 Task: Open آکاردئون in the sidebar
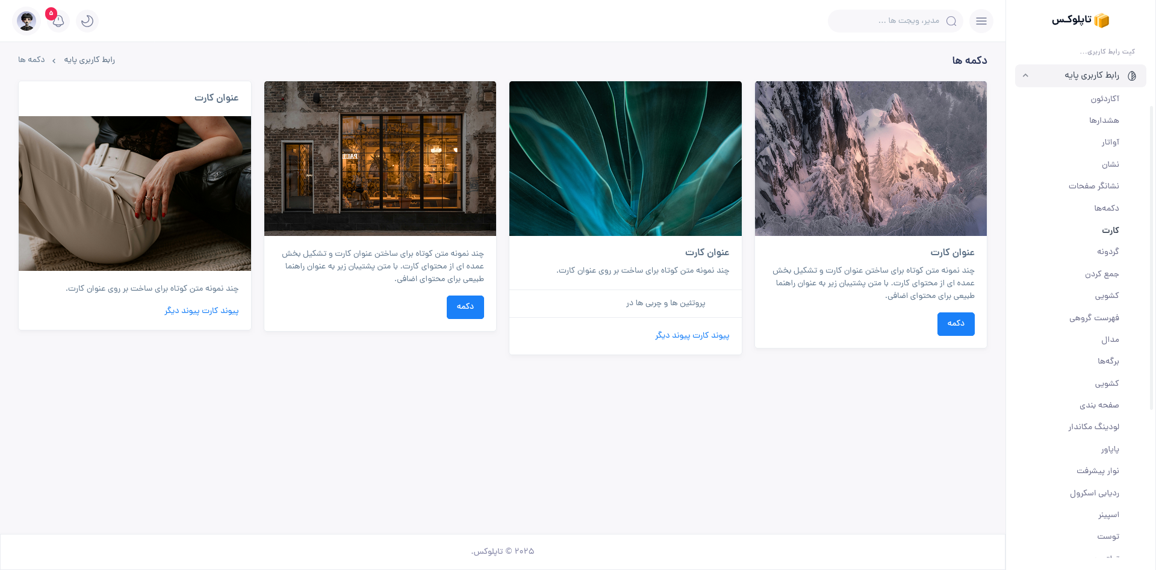(x=1105, y=99)
